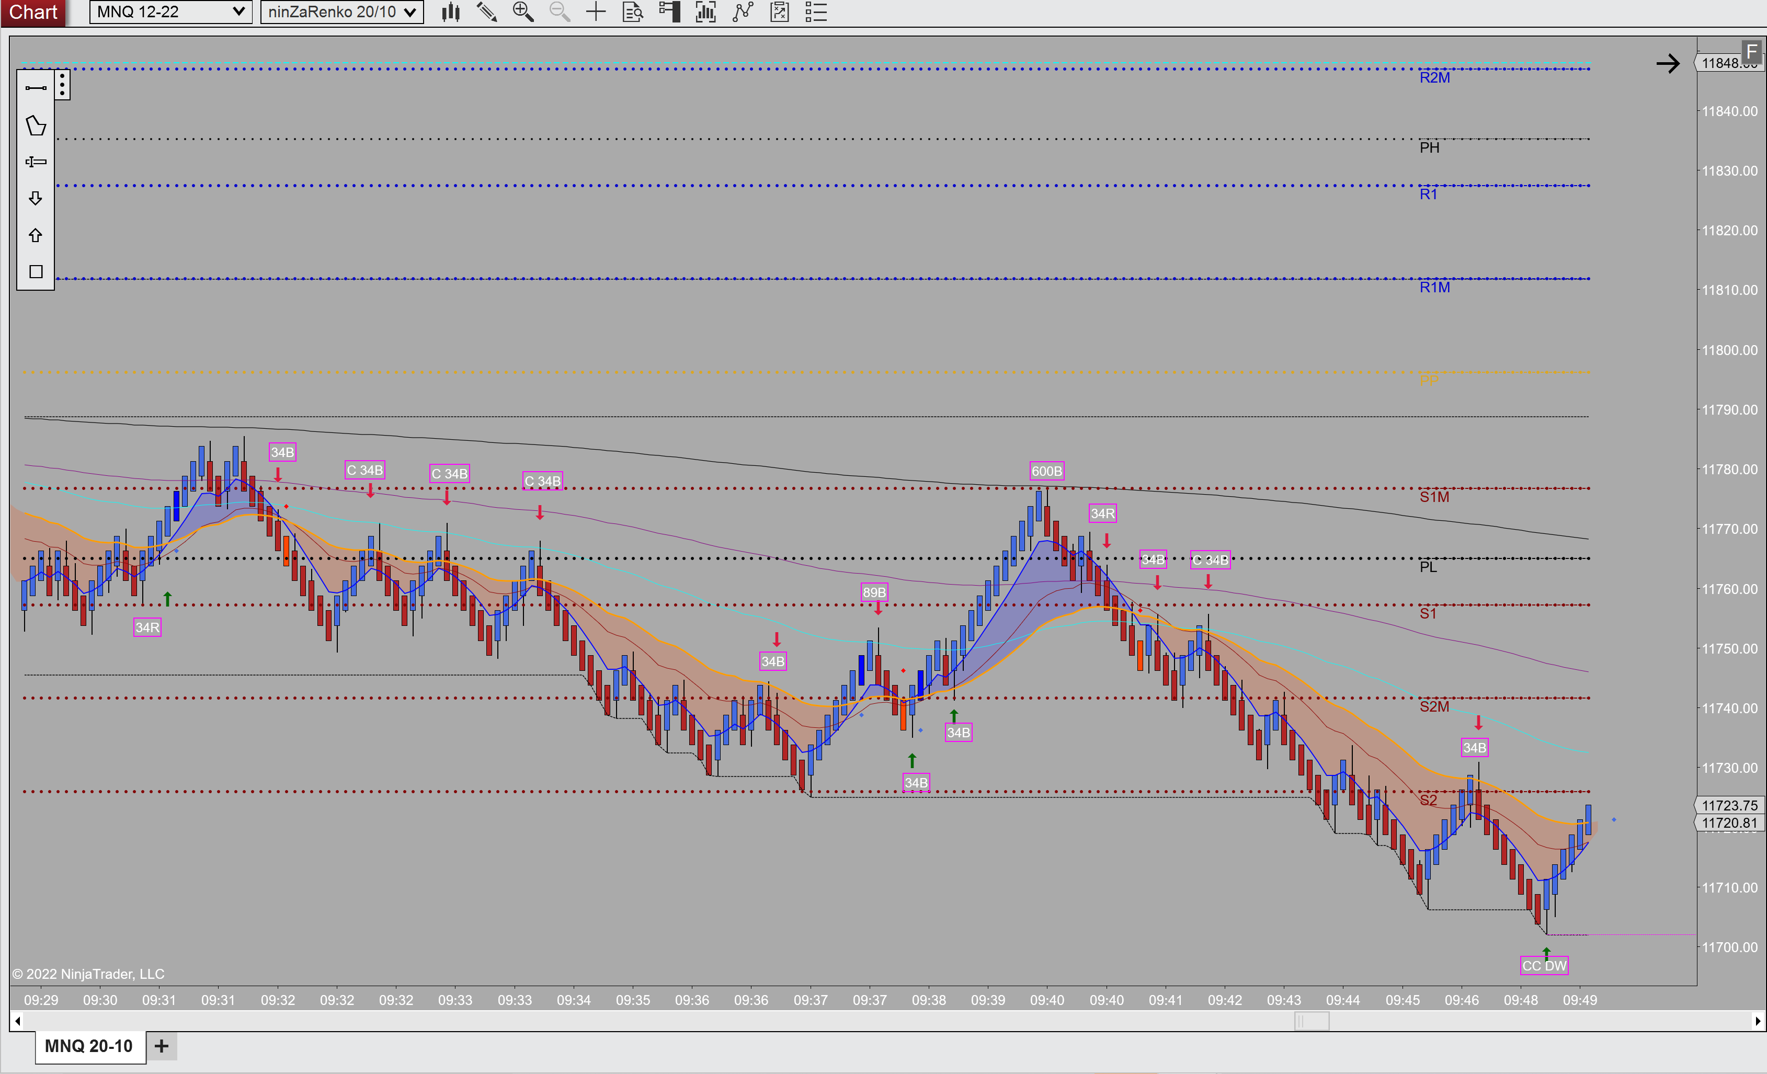The image size is (1767, 1074).
Task: Click the 11723.75 current price marker
Action: (1729, 805)
